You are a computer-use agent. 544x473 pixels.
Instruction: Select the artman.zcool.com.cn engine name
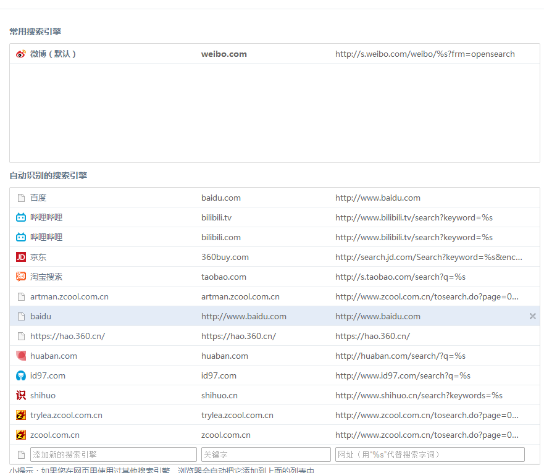point(69,297)
